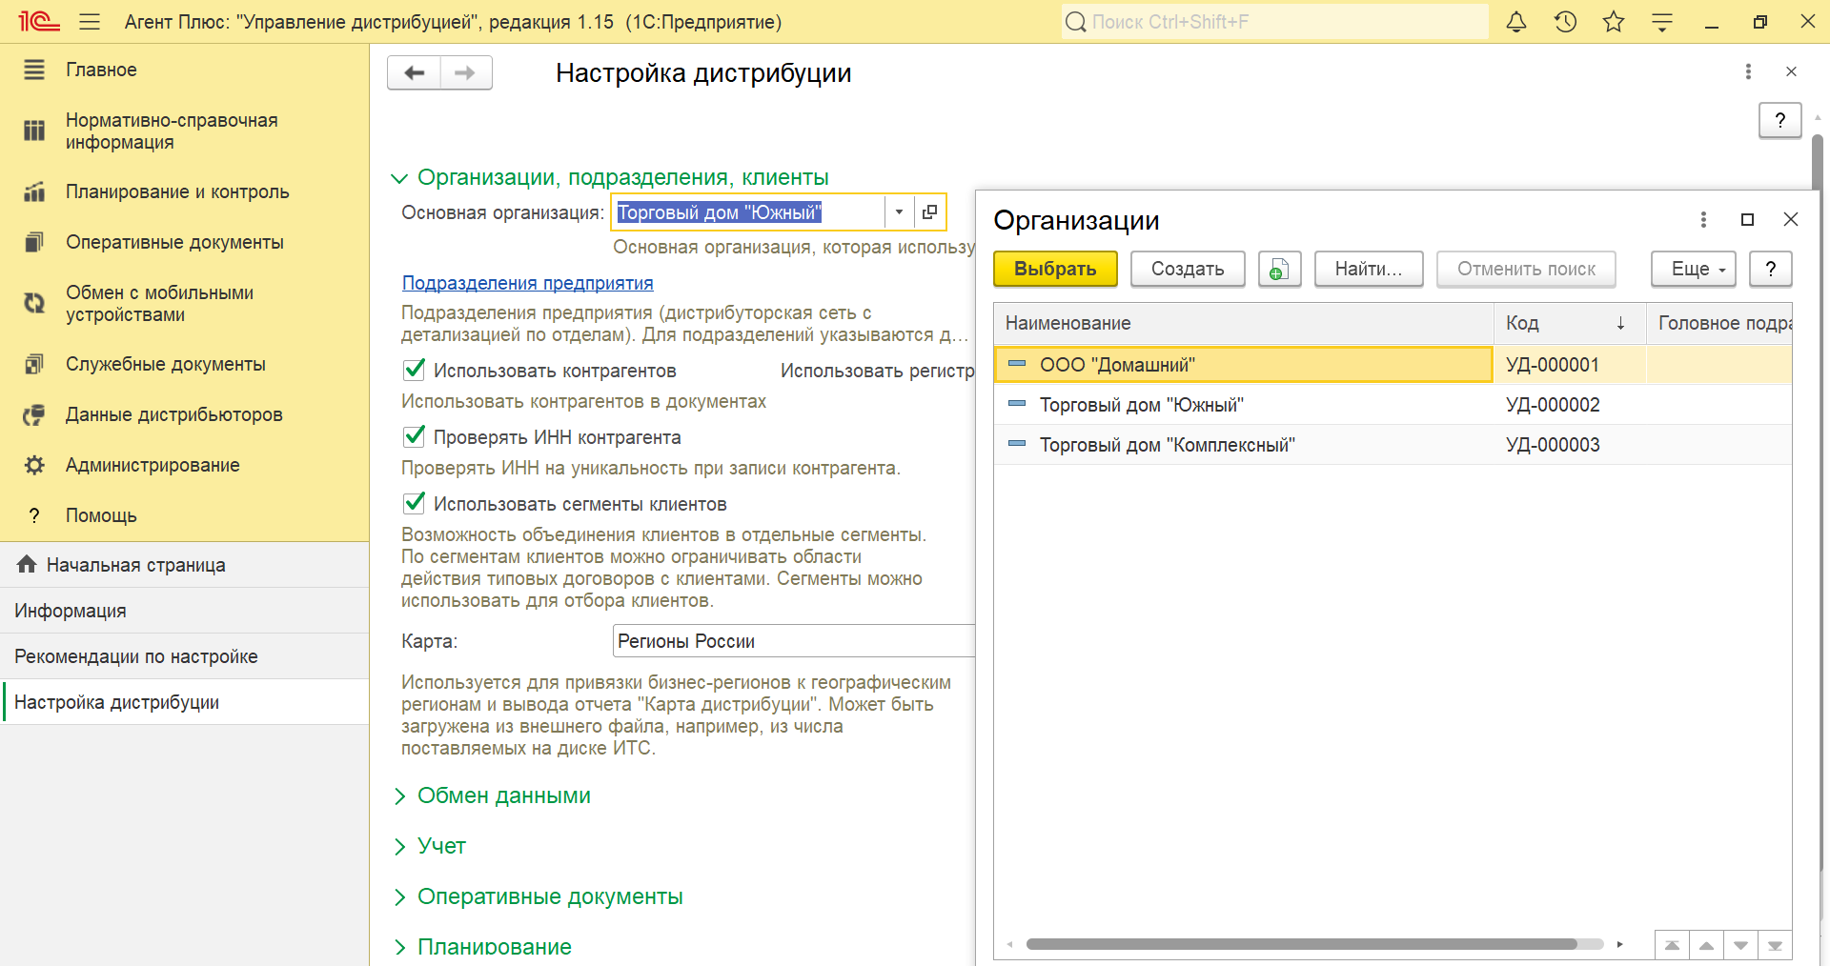Open the Еще dropdown menu
1830x966 pixels.
(x=1693, y=269)
